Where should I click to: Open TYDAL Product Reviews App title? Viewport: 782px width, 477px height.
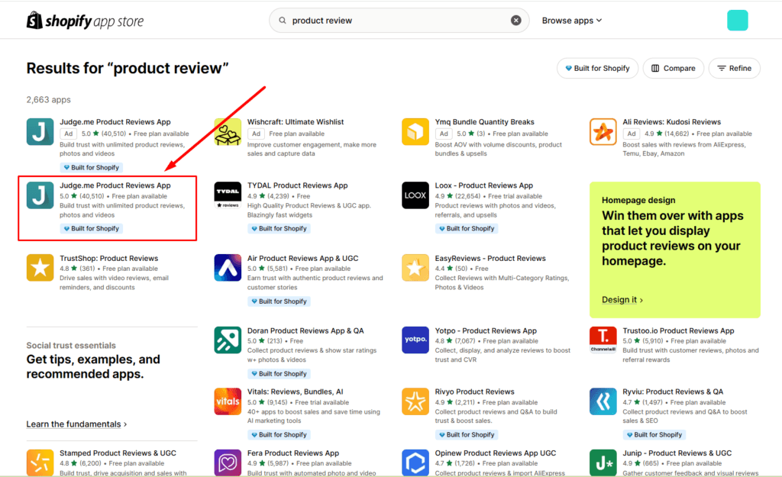point(298,185)
